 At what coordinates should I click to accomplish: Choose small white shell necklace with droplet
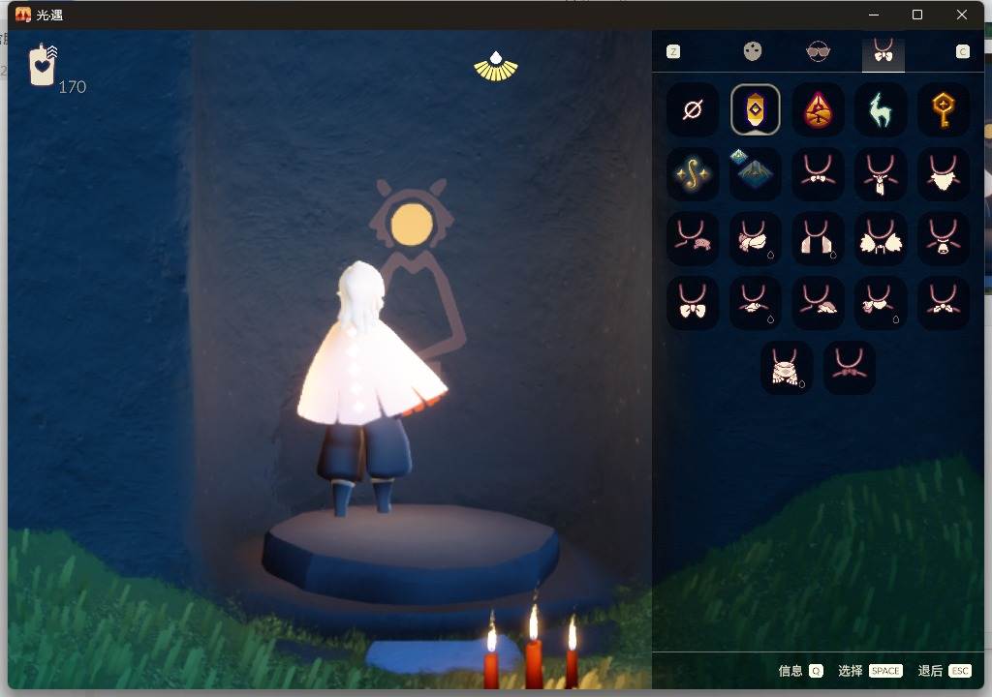click(x=755, y=303)
